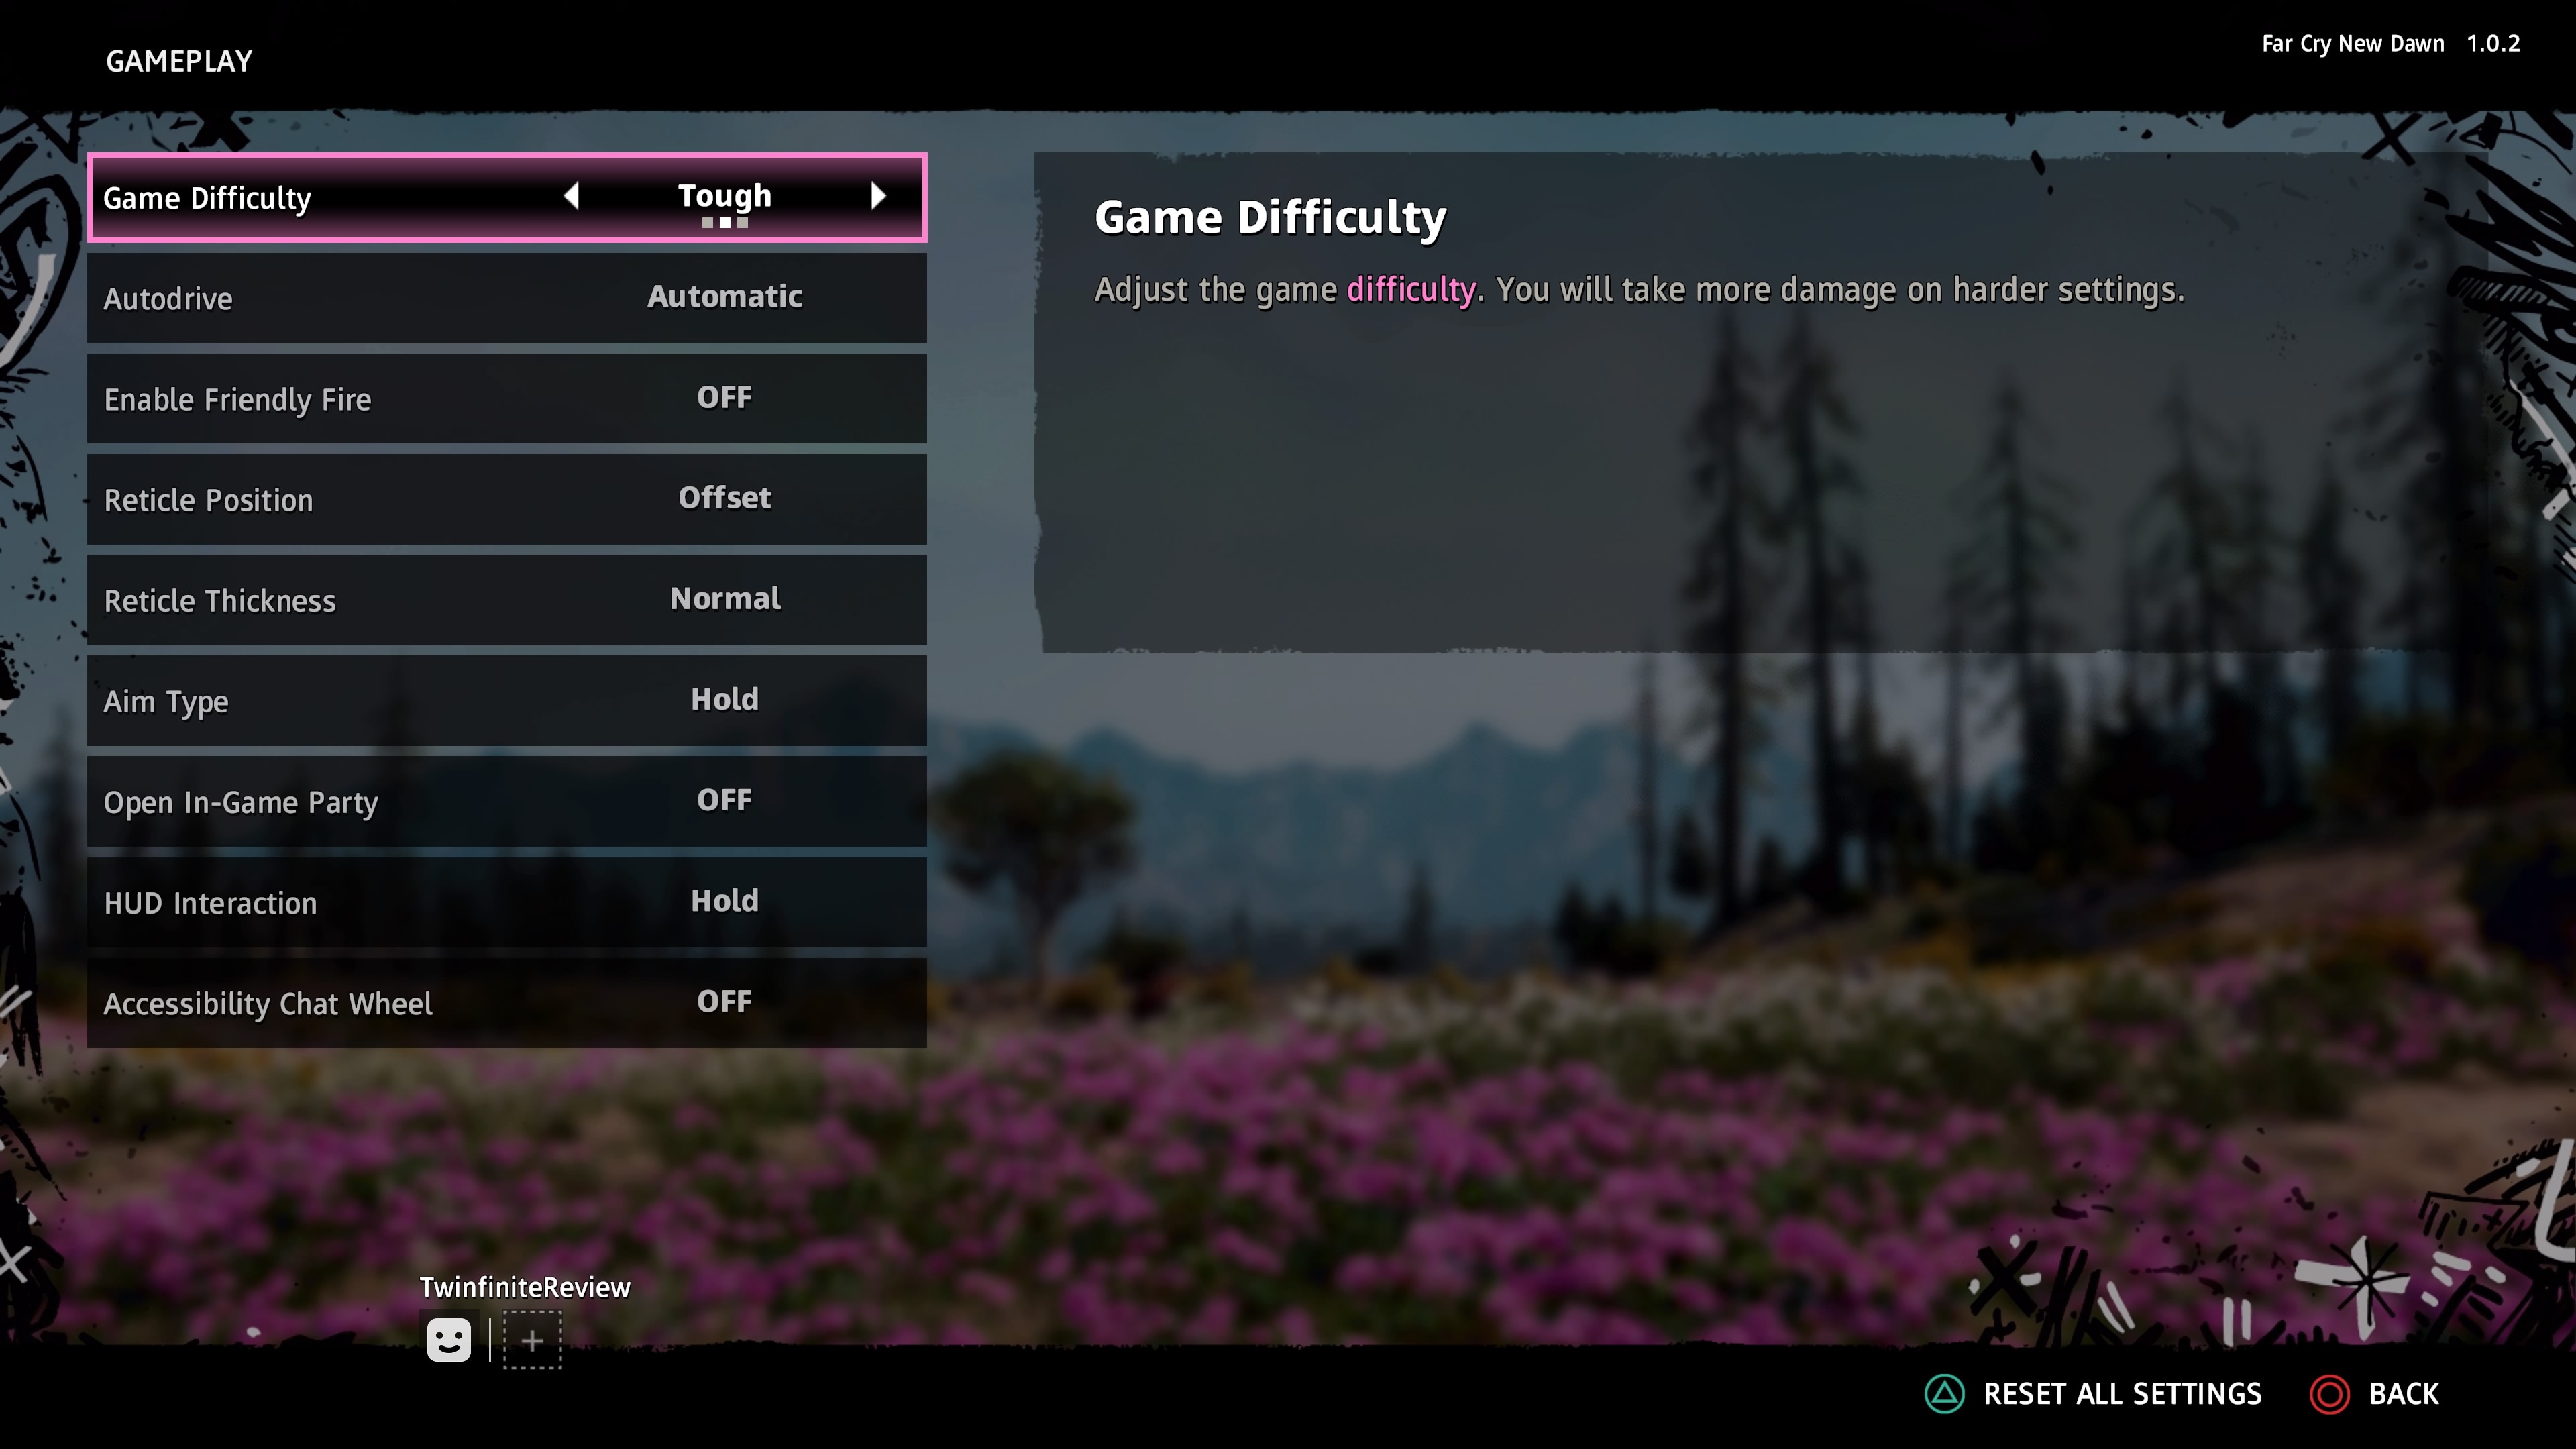Viewport: 2576px width, 1449px height.
Task: Click the right arrow on Game Difficulty
Action: coord(877,197)
